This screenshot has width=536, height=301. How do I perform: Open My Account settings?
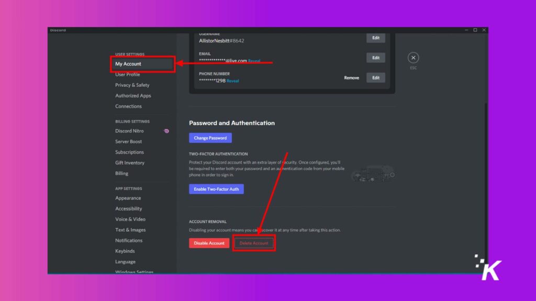(128, 64)
